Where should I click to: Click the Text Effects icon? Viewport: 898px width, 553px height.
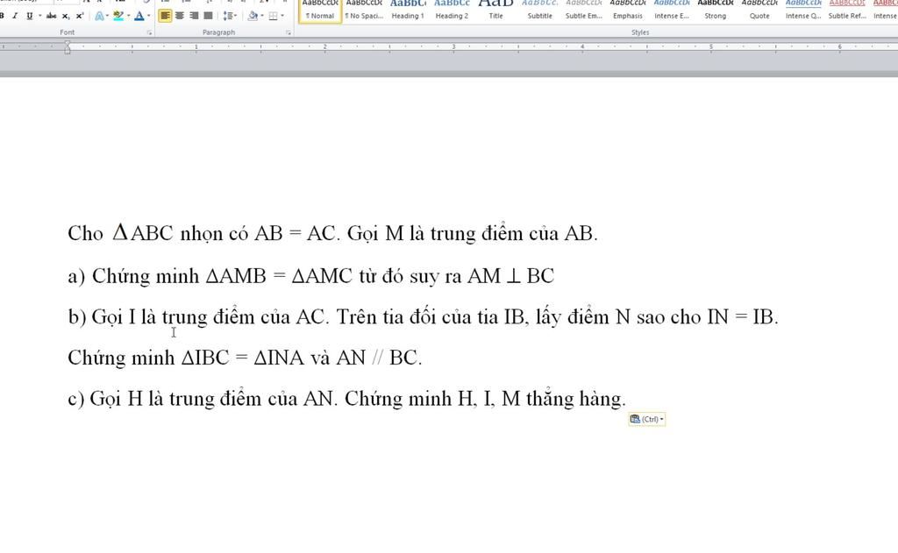tap(99, 16)
